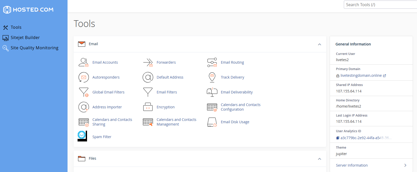The image size is (417, 172).
Task: Click the Email Deliverability mailbox icon
Action: (212, 92)
